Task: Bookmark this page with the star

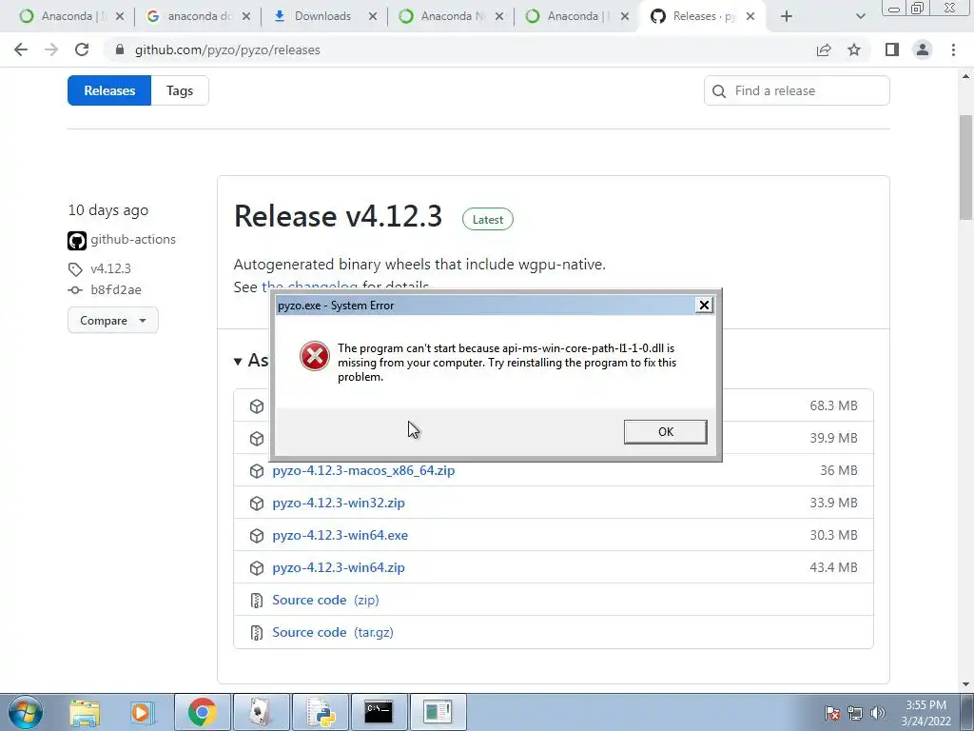Action: pos(854,49)
